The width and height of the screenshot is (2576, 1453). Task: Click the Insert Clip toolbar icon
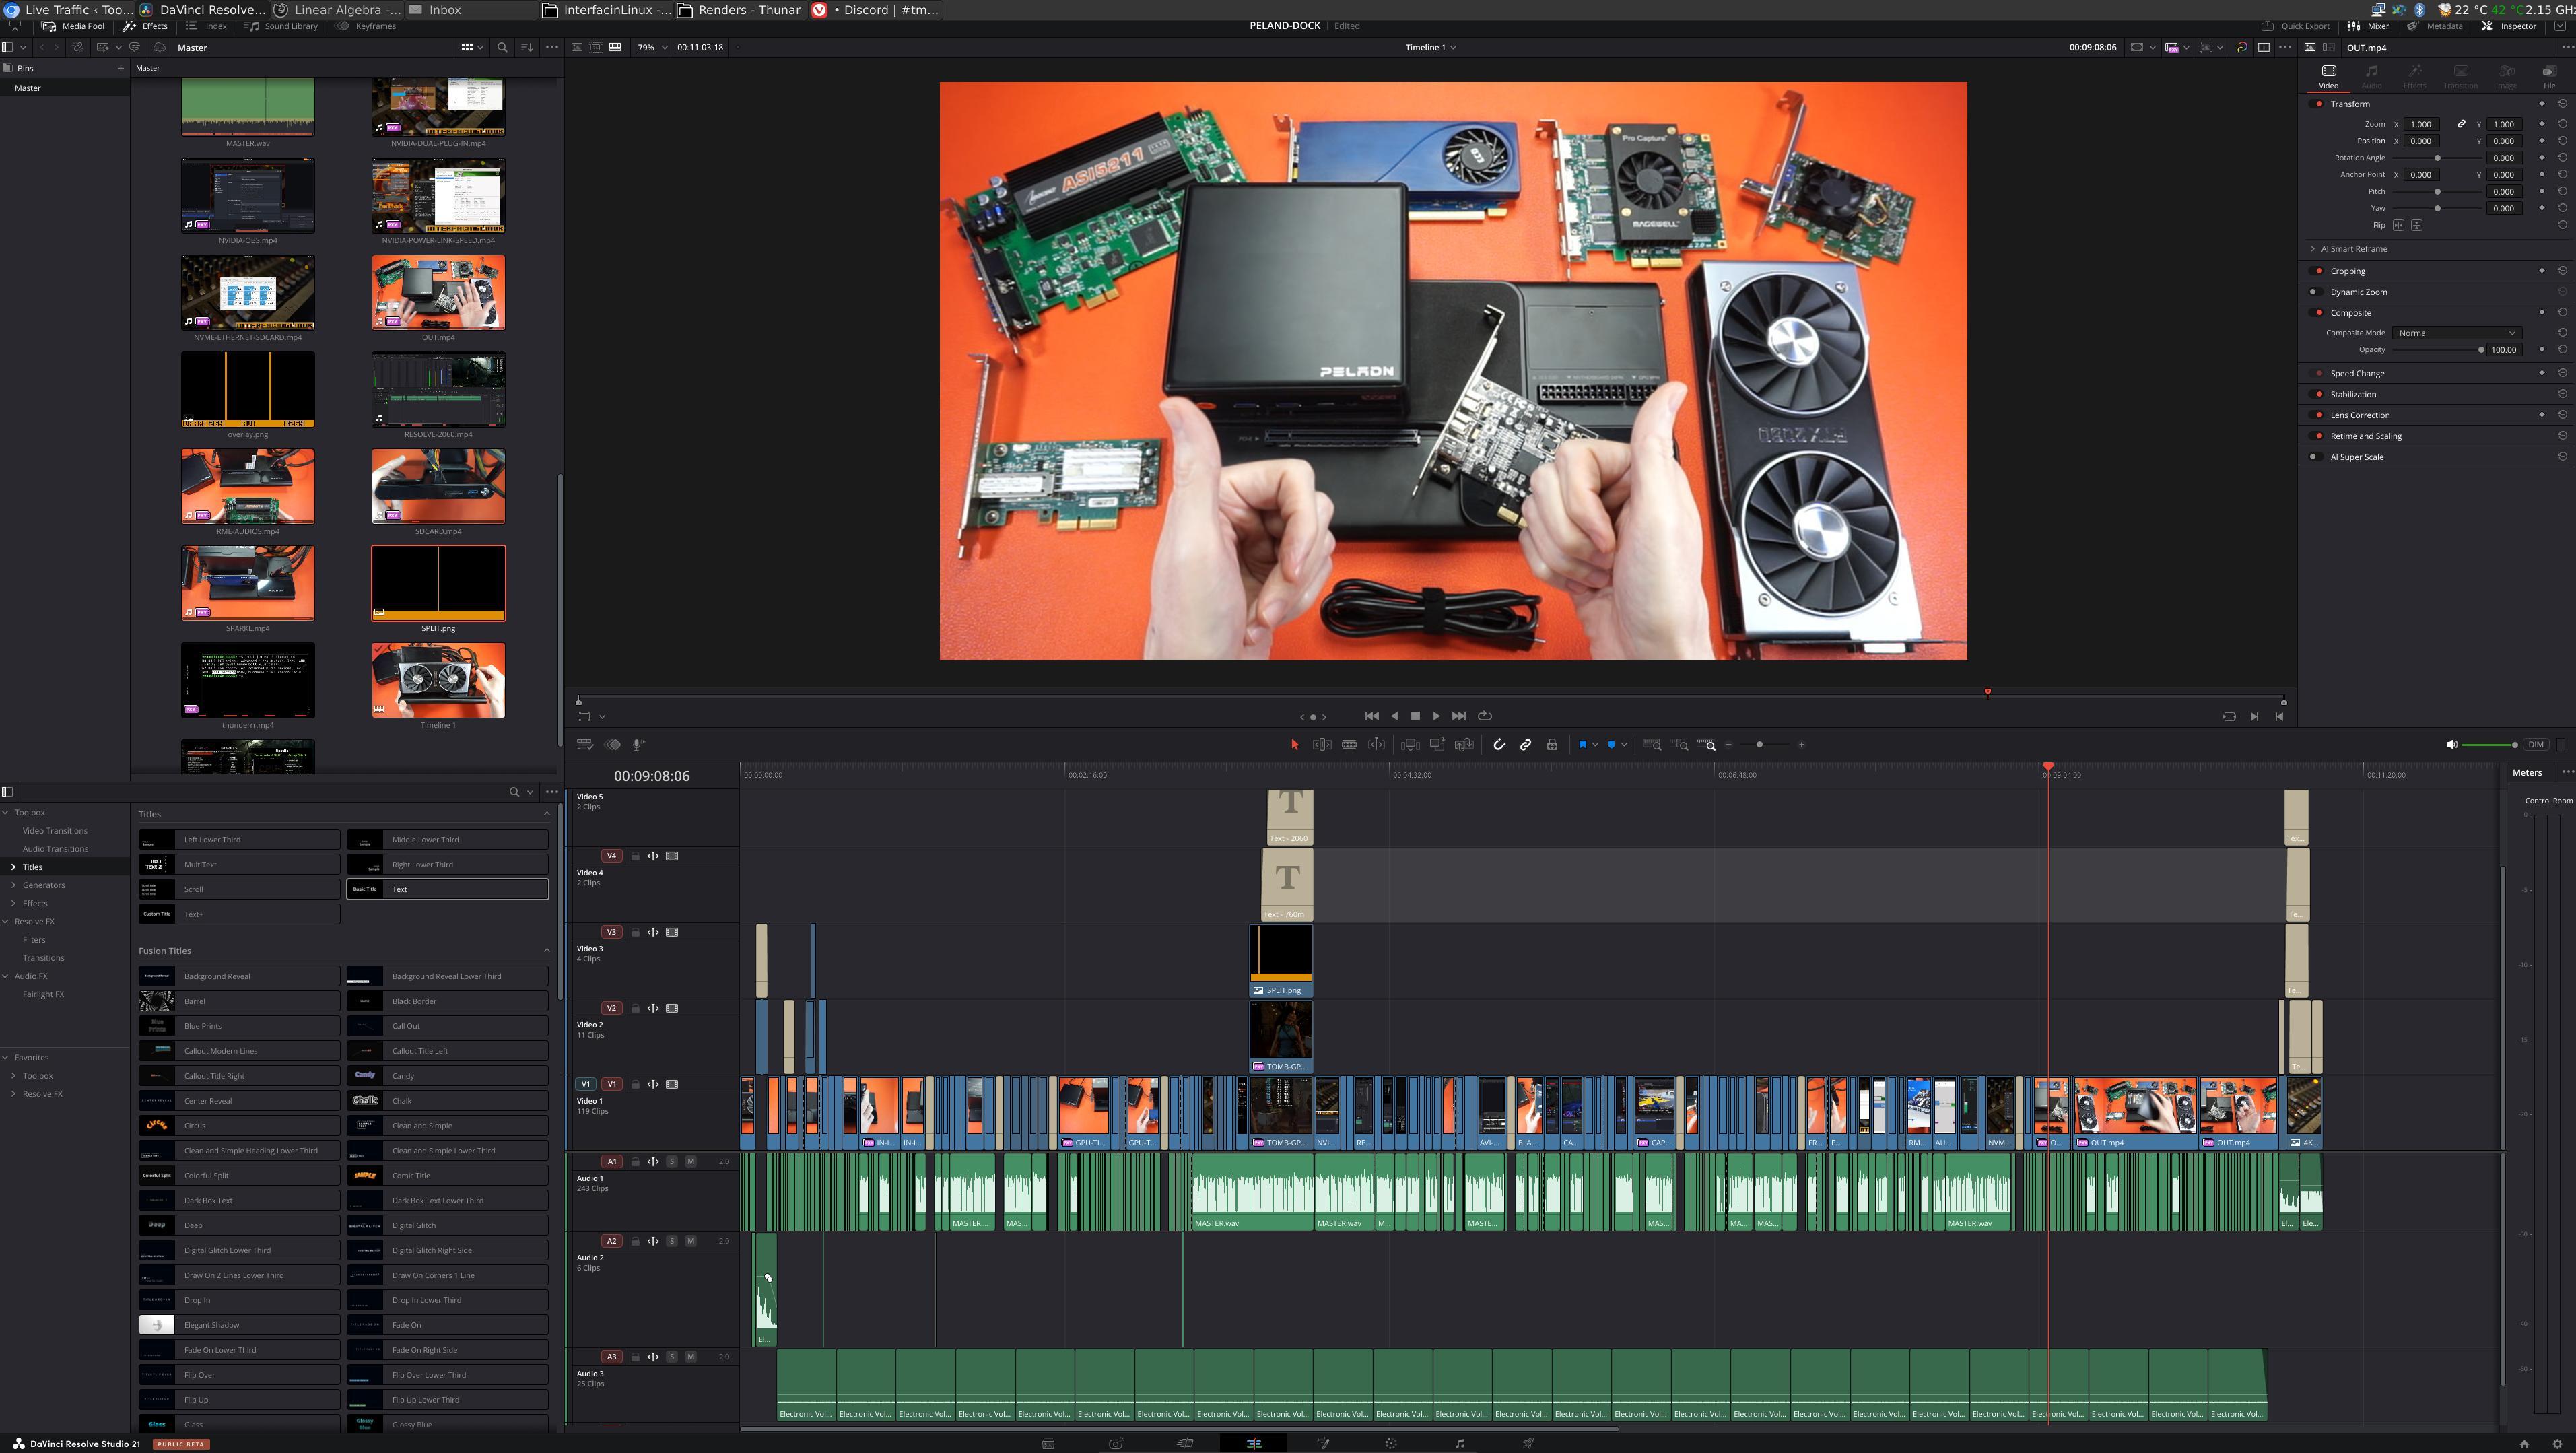[1410, 745]
